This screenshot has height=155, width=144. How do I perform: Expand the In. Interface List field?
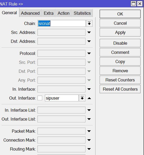tap(89, 110)
